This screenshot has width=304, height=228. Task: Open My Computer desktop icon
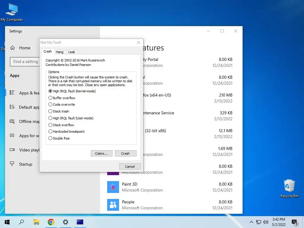coord(12,12)
